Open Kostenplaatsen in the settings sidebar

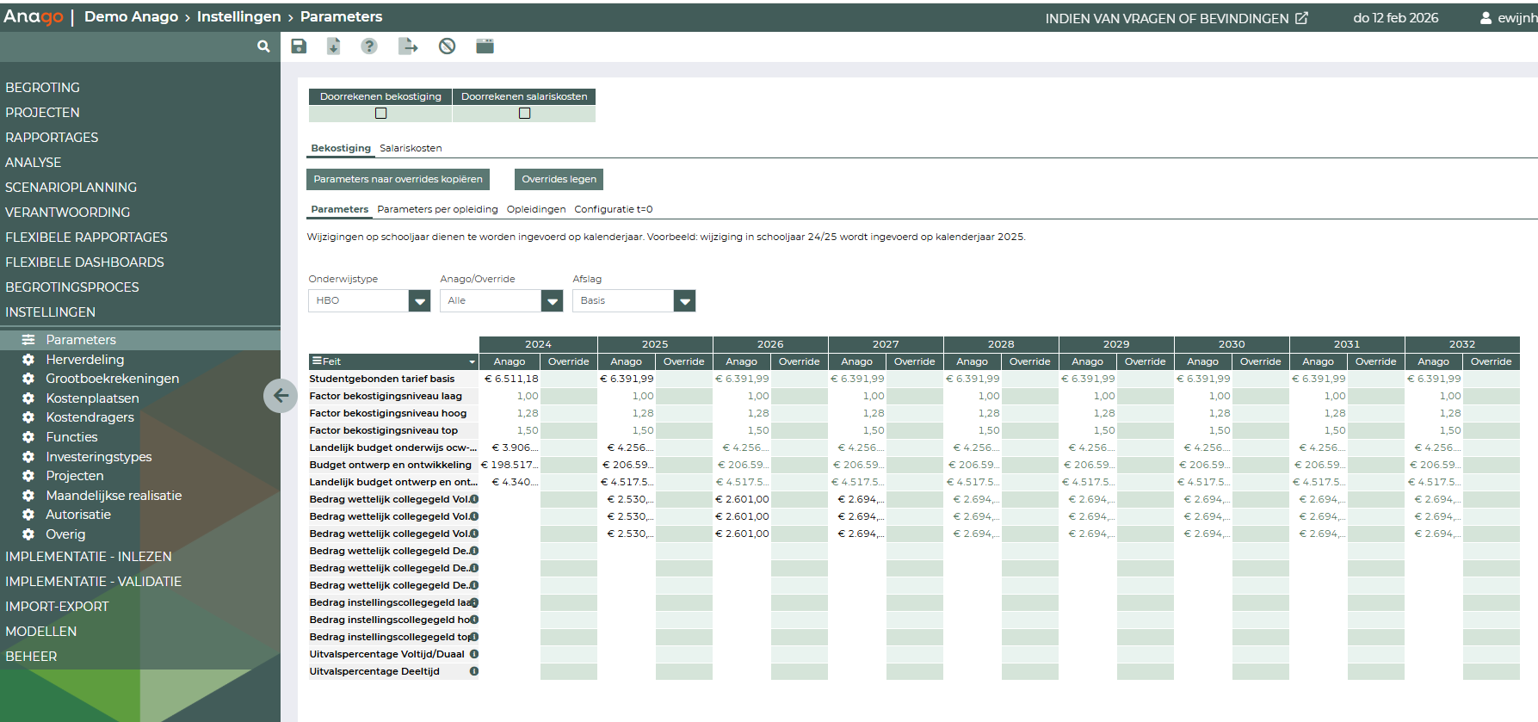[92, 398]
